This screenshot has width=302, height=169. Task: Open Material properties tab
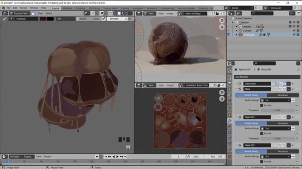pos(230,150)
